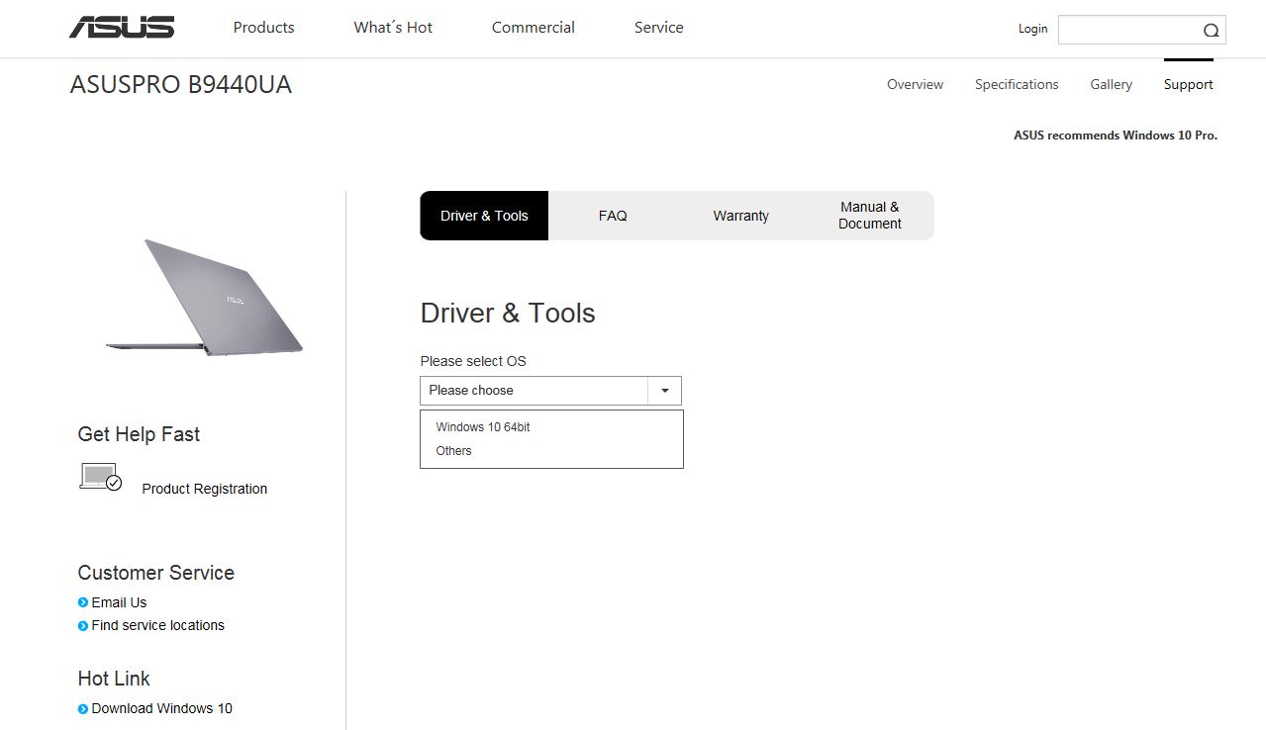Image resolution: width=1266 pixels, height=730 pixels.
Task: Open Find service locations link
Action: click(157, 625)
